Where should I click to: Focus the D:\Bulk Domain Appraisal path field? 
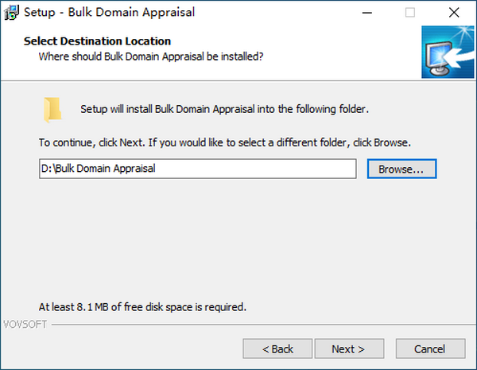coord(197,169)
